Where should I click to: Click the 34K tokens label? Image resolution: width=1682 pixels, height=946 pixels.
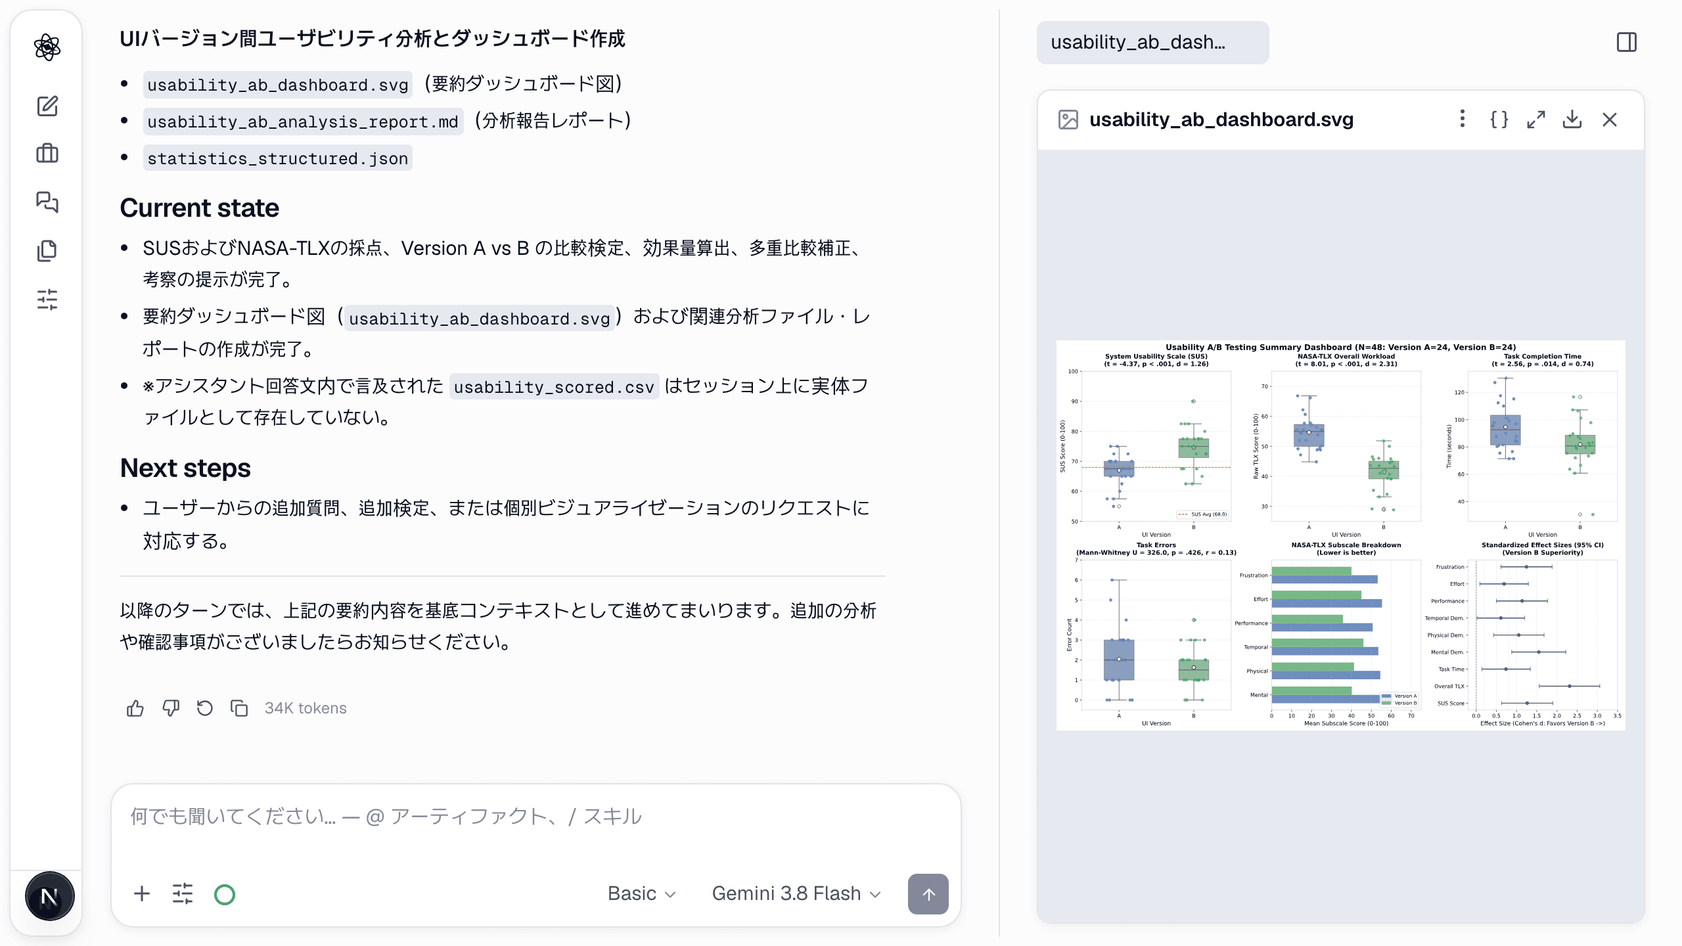click(306, 708)
